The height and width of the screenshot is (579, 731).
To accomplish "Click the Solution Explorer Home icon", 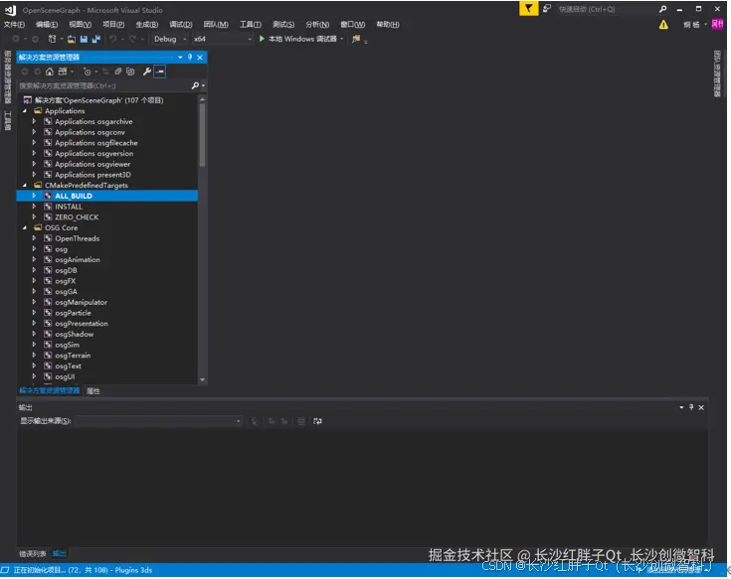I will point(50,72).
